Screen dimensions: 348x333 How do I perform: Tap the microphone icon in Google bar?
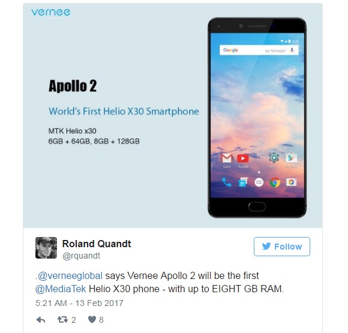pos(292,50)
